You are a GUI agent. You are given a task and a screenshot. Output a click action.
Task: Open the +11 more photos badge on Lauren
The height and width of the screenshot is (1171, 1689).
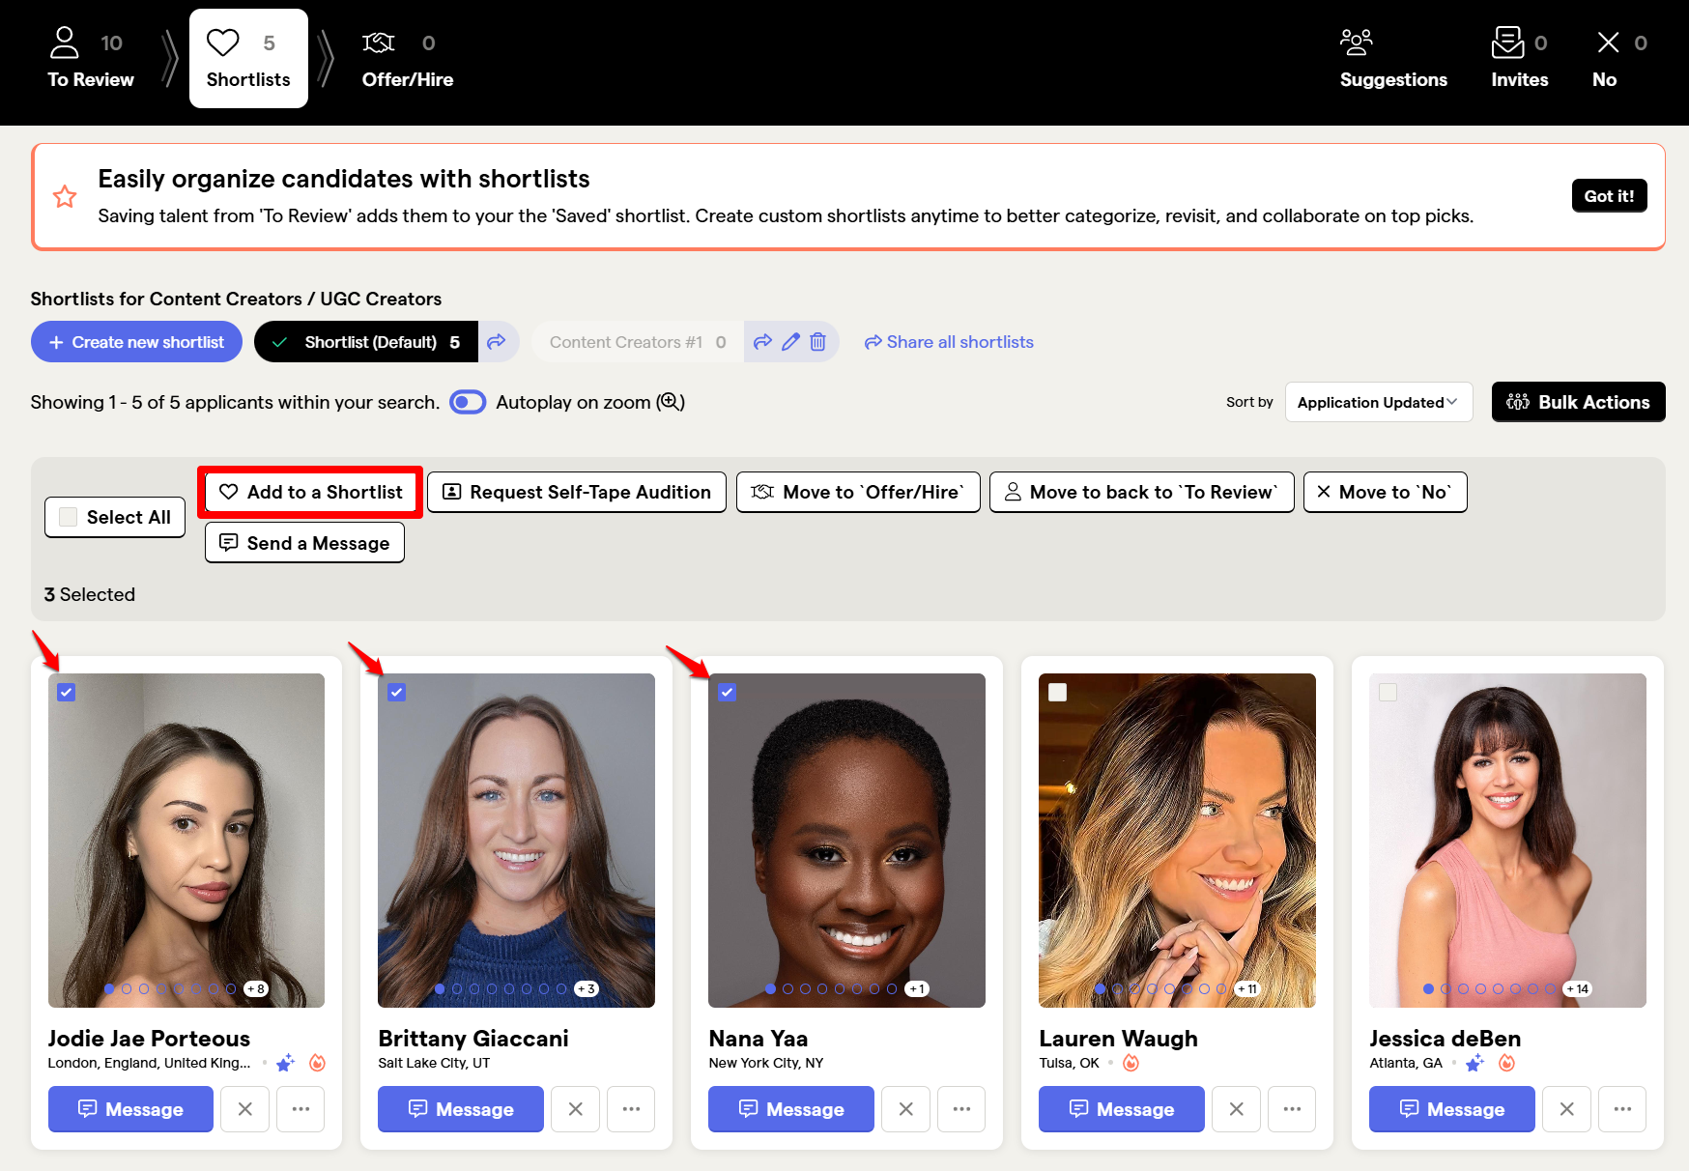[x=1247, y=988]
